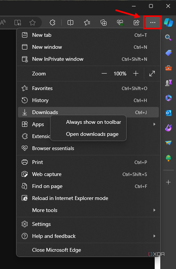Click the Apps menu grid icon
This screenshot has height=269, width=176.
pos(25,124)
